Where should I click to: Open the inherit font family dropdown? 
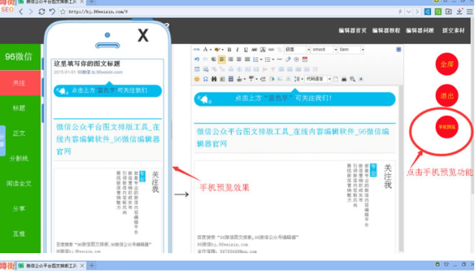coord(324,49)
